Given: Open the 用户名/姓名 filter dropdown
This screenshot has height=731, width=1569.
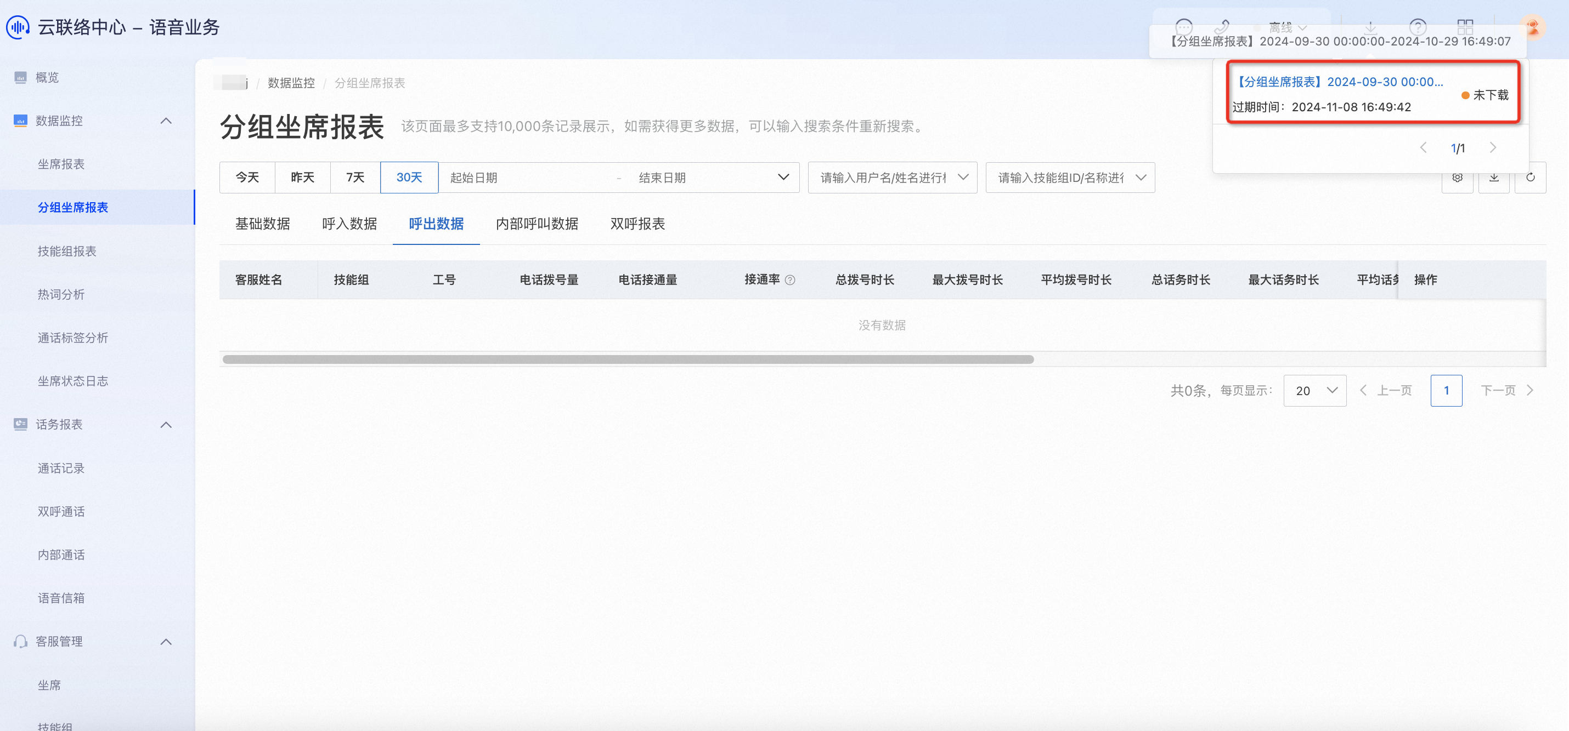Looking at the screenshot, I should (893, 178).
